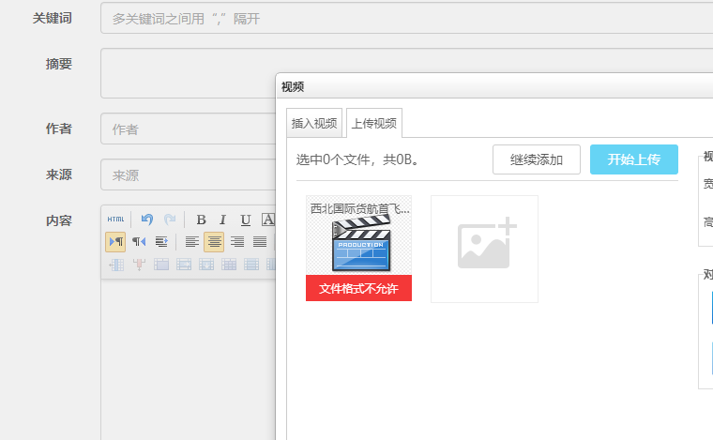This screenshot has height=440, width=713.
Task: Switch to the 插入视频 tab
Action: (314, 123)
